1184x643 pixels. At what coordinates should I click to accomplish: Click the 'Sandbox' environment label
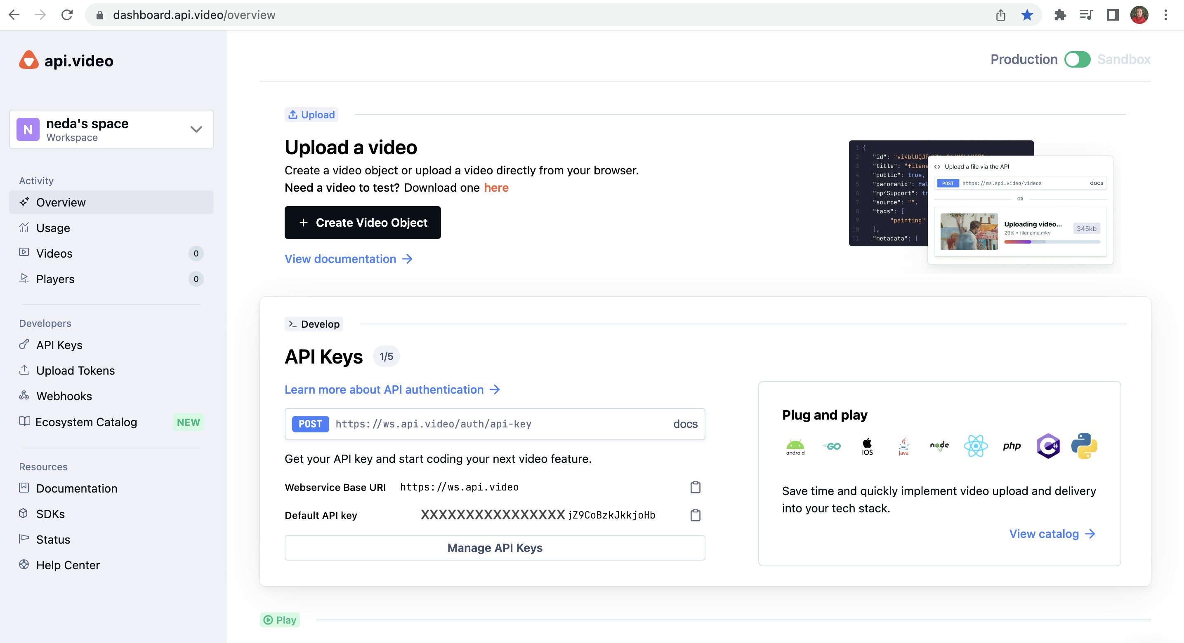[1124, 59]
